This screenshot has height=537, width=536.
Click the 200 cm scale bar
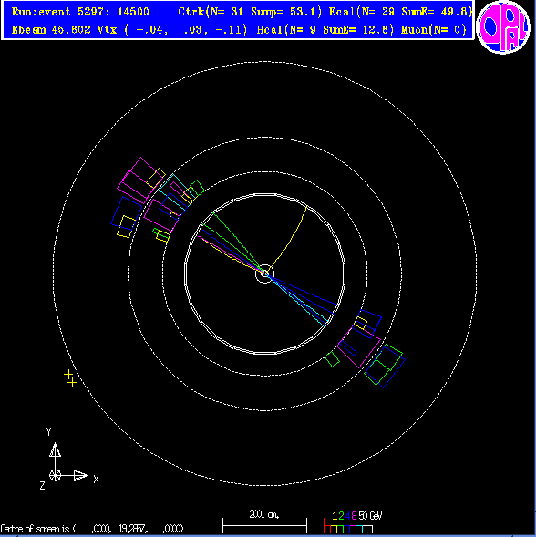coord(264,525)
